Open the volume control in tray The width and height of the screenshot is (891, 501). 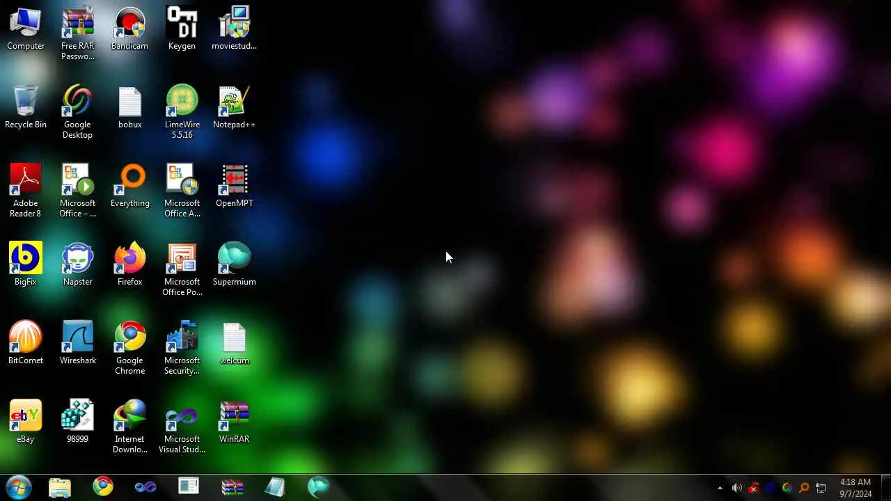737,488
